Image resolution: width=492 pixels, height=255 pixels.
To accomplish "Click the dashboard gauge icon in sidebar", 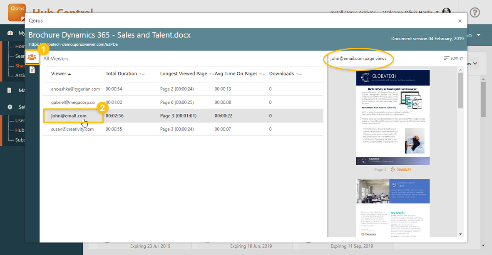I will coord(10,33).
